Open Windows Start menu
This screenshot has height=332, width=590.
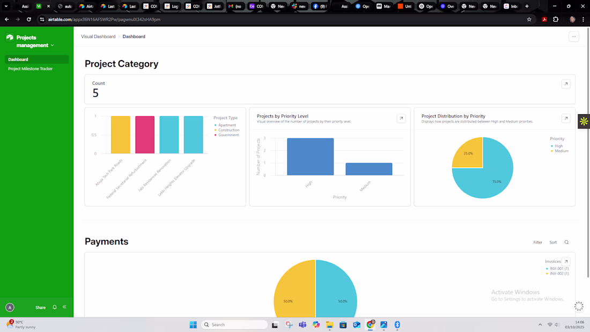coord(193,324)
